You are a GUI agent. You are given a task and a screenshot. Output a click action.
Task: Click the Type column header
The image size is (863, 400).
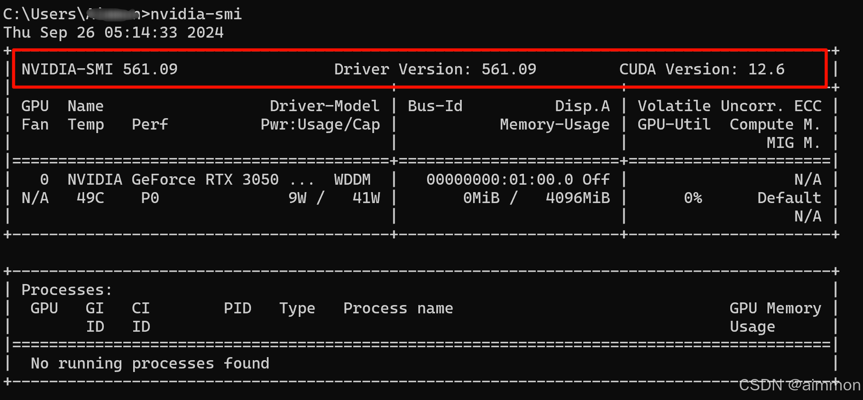coord(297,309)
